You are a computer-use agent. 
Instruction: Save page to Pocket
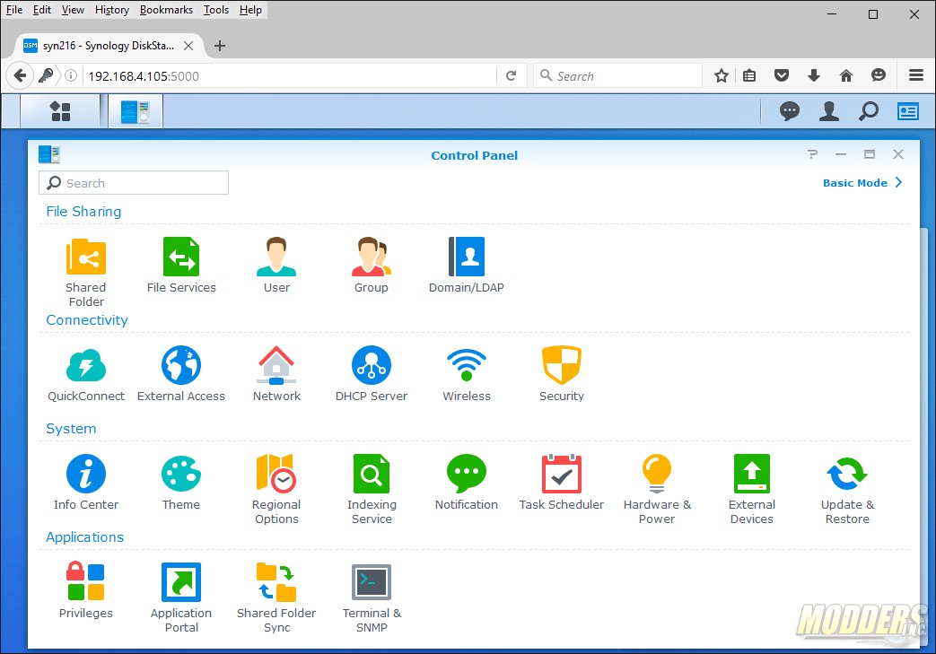click(x=782, y=75)
